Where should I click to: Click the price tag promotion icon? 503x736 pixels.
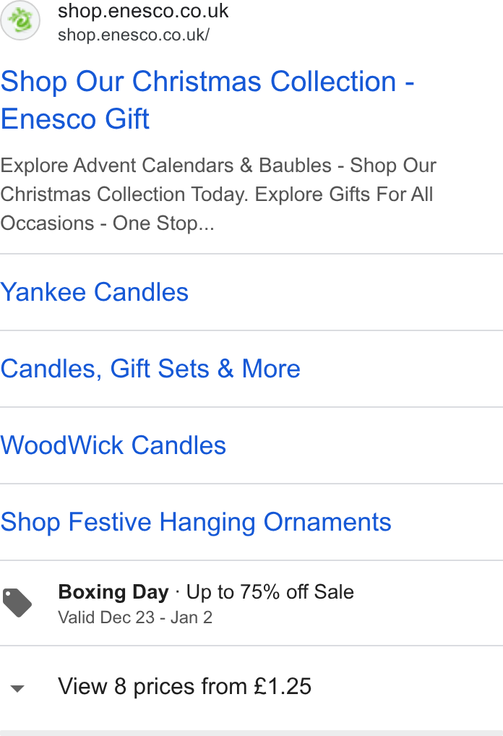[x=17, y=603]
